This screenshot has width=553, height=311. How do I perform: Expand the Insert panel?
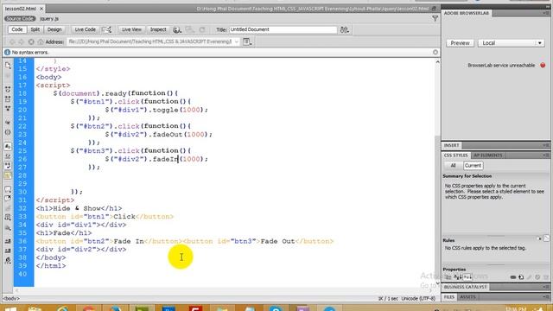(x=451, y=145)
